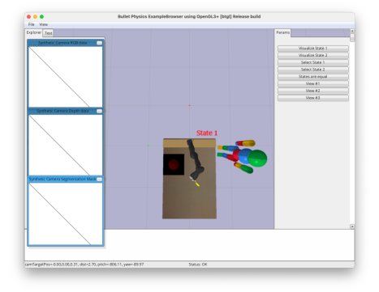Open the File menu
Viewport: 379px width, 292px height.
point(31,24)
